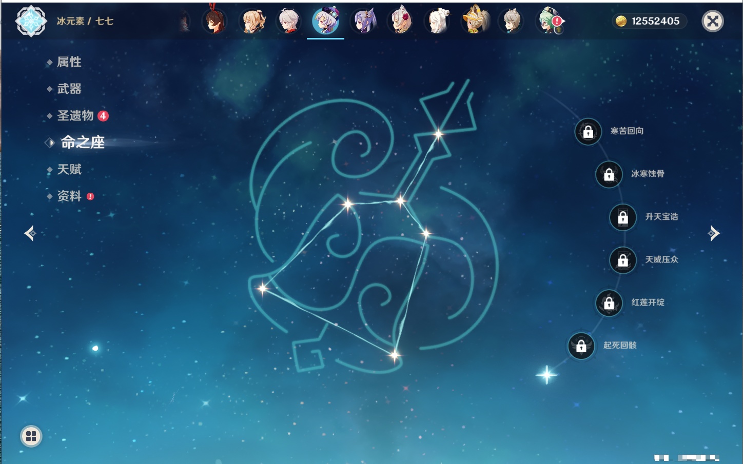Open the locked 寒苦回向 constellation node
This screenshot has width=743, height=464.
click(x=588, y=132)
